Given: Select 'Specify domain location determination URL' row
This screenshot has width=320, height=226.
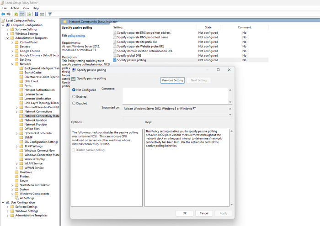Looking at the screenshot, I should tap(191, 51).
